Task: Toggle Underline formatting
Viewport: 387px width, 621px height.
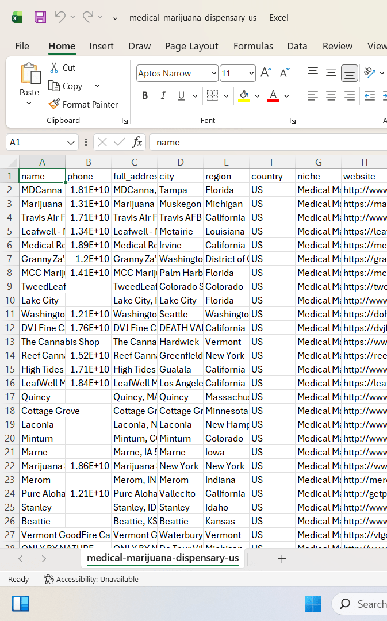Action: click(x=181, y=95)
